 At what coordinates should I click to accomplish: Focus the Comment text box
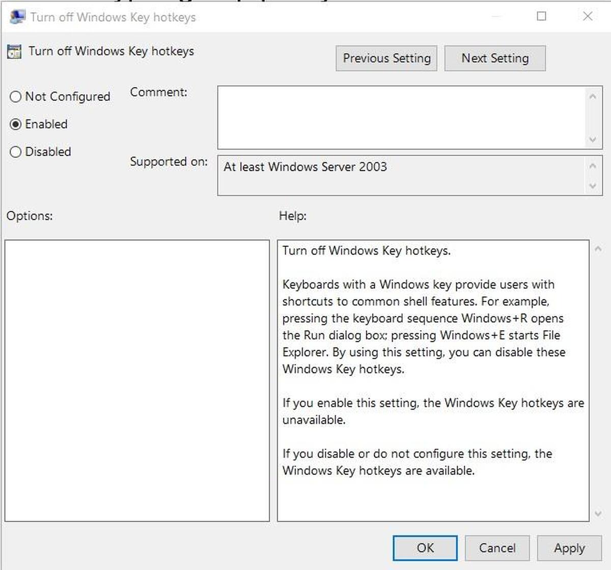[402, 118]
